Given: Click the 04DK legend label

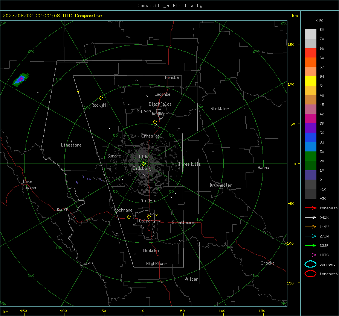Looking at the screenshot, I should pyautogui.click(x=324, y=218).
